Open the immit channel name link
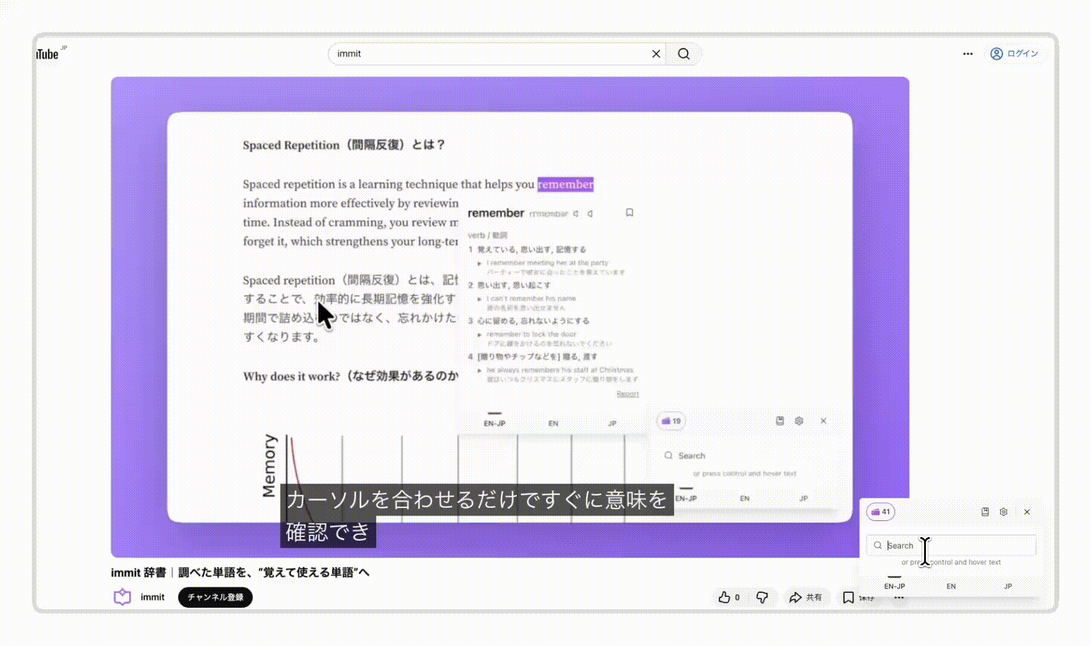 [153, 597]
